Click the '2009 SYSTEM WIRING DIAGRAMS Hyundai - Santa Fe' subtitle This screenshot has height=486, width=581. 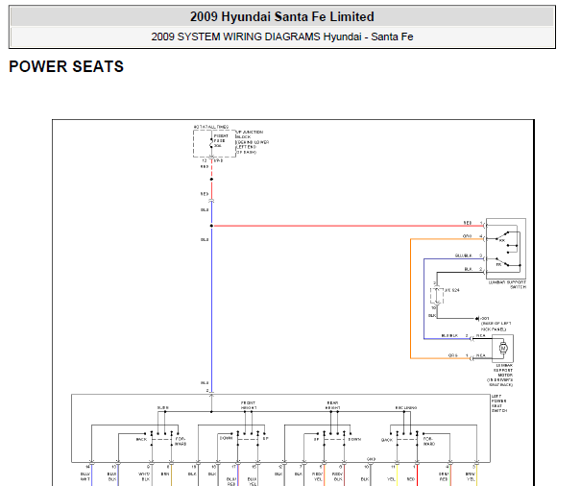click(x=282, y=36)
